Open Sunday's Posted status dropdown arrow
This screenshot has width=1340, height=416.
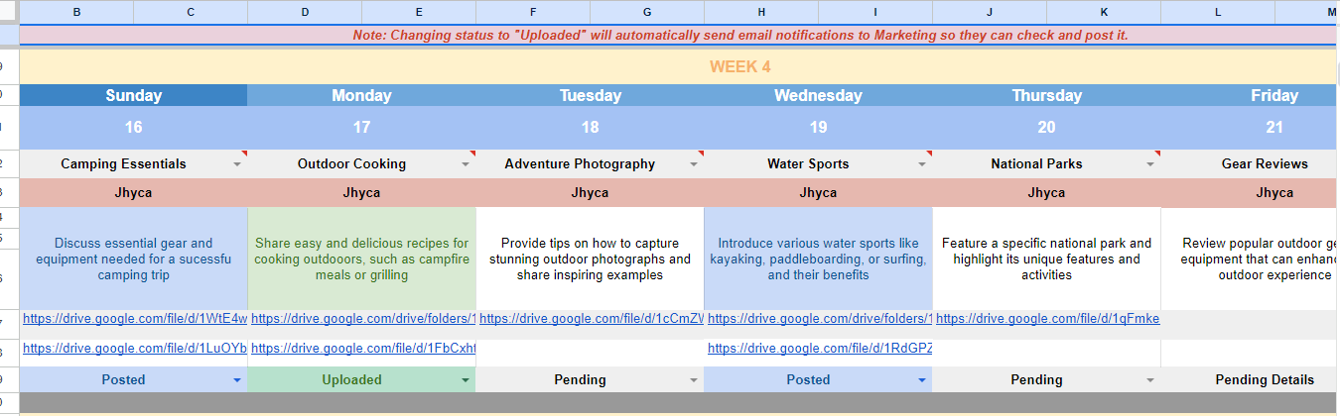click(x=237, y=380)
